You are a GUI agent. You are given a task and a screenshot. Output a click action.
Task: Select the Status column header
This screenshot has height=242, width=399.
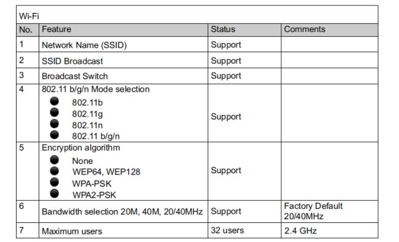244,30
